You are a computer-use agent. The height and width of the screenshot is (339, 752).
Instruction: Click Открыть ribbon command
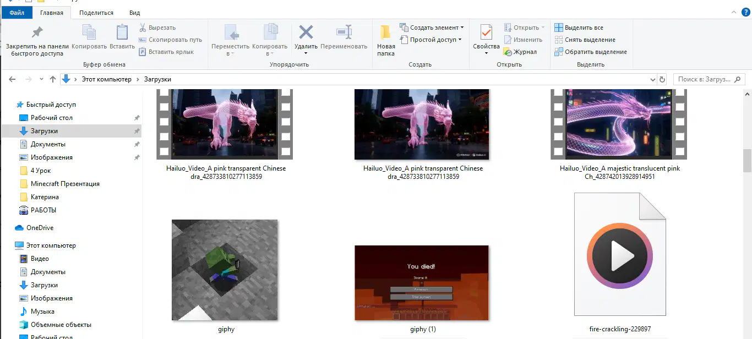pos(524,28)
